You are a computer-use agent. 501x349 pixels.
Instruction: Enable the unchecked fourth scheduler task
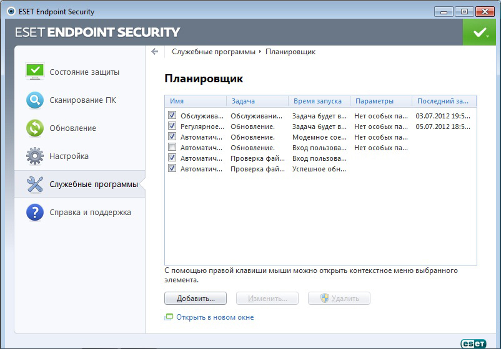click(172, 148)
